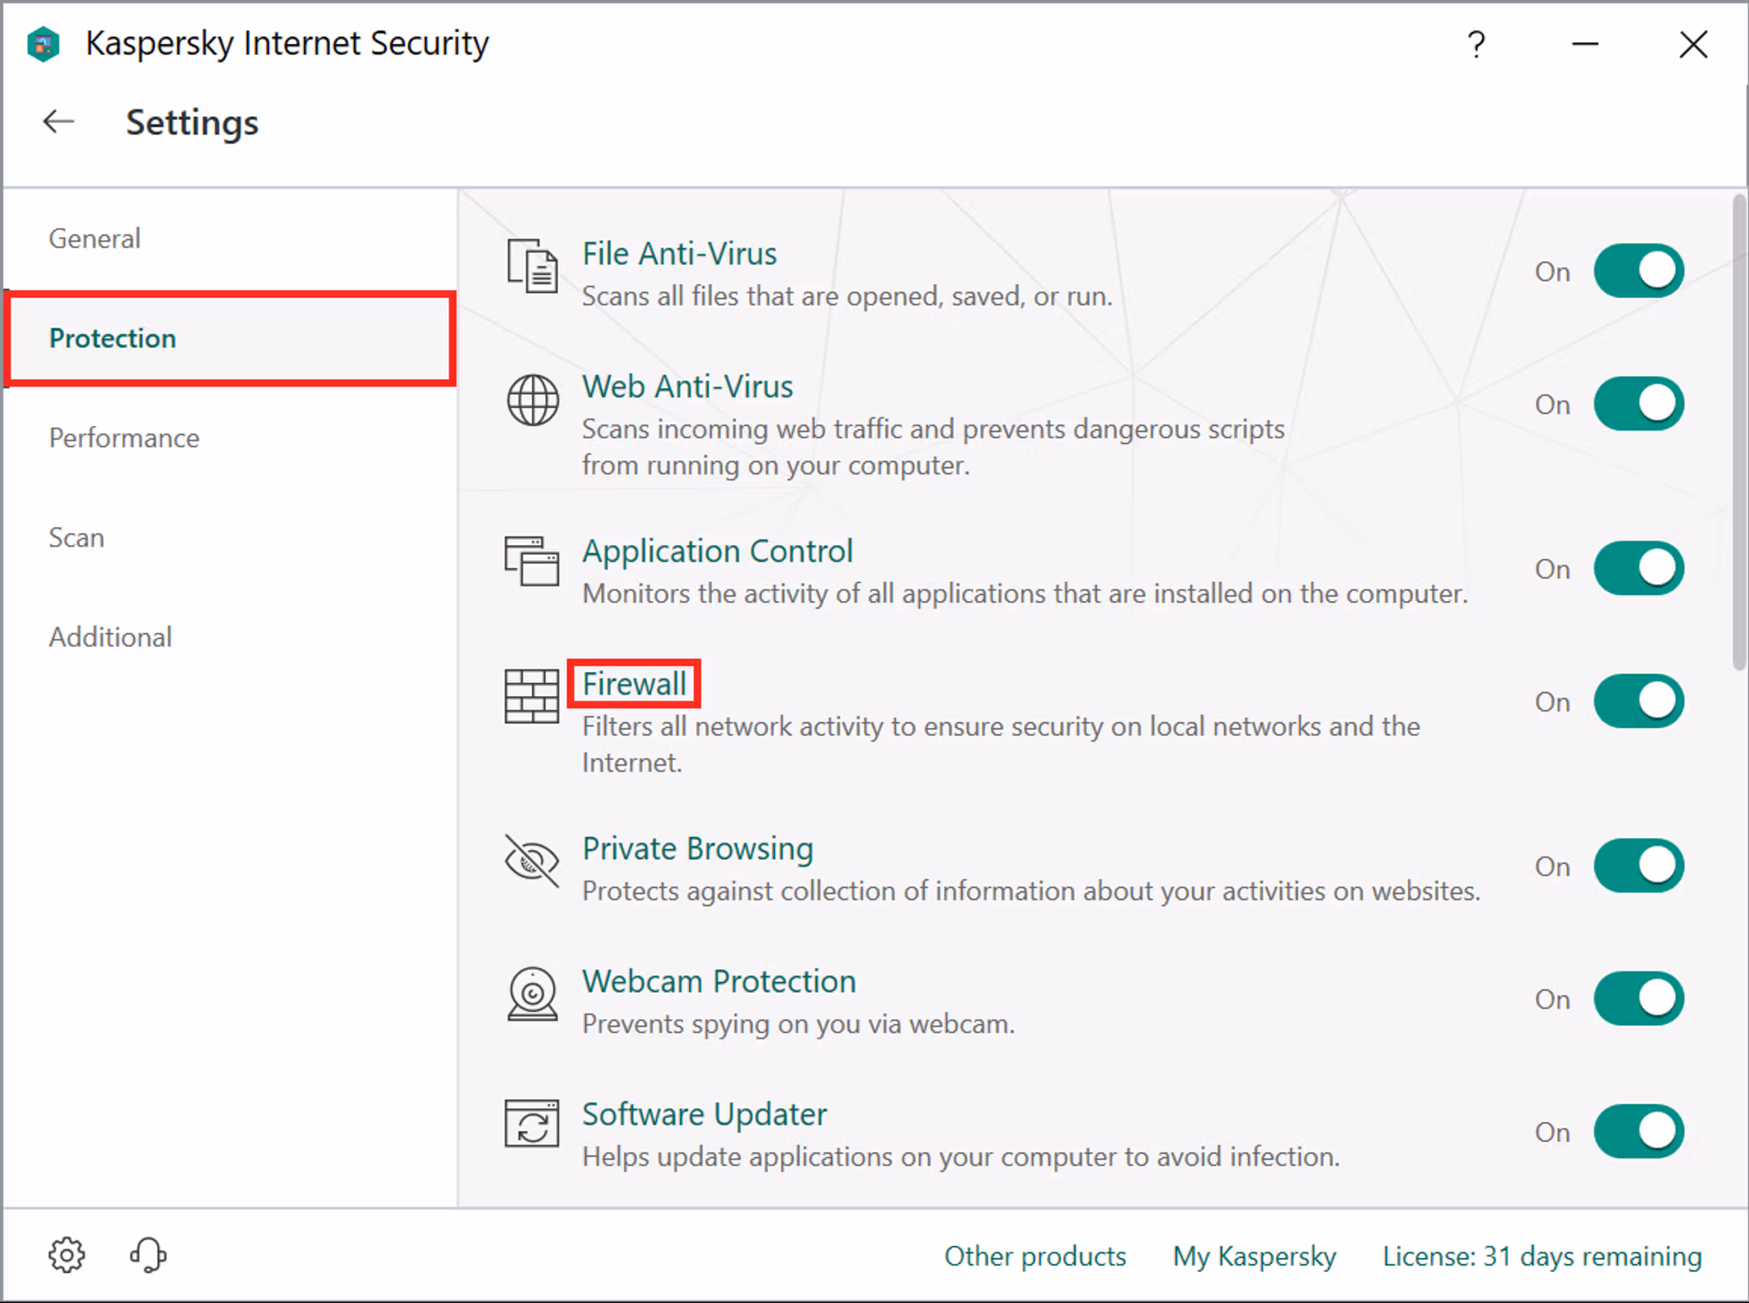Screen dimensions: 1749x1303
Task: Open help with the question mark
Action: point(1476,44)
